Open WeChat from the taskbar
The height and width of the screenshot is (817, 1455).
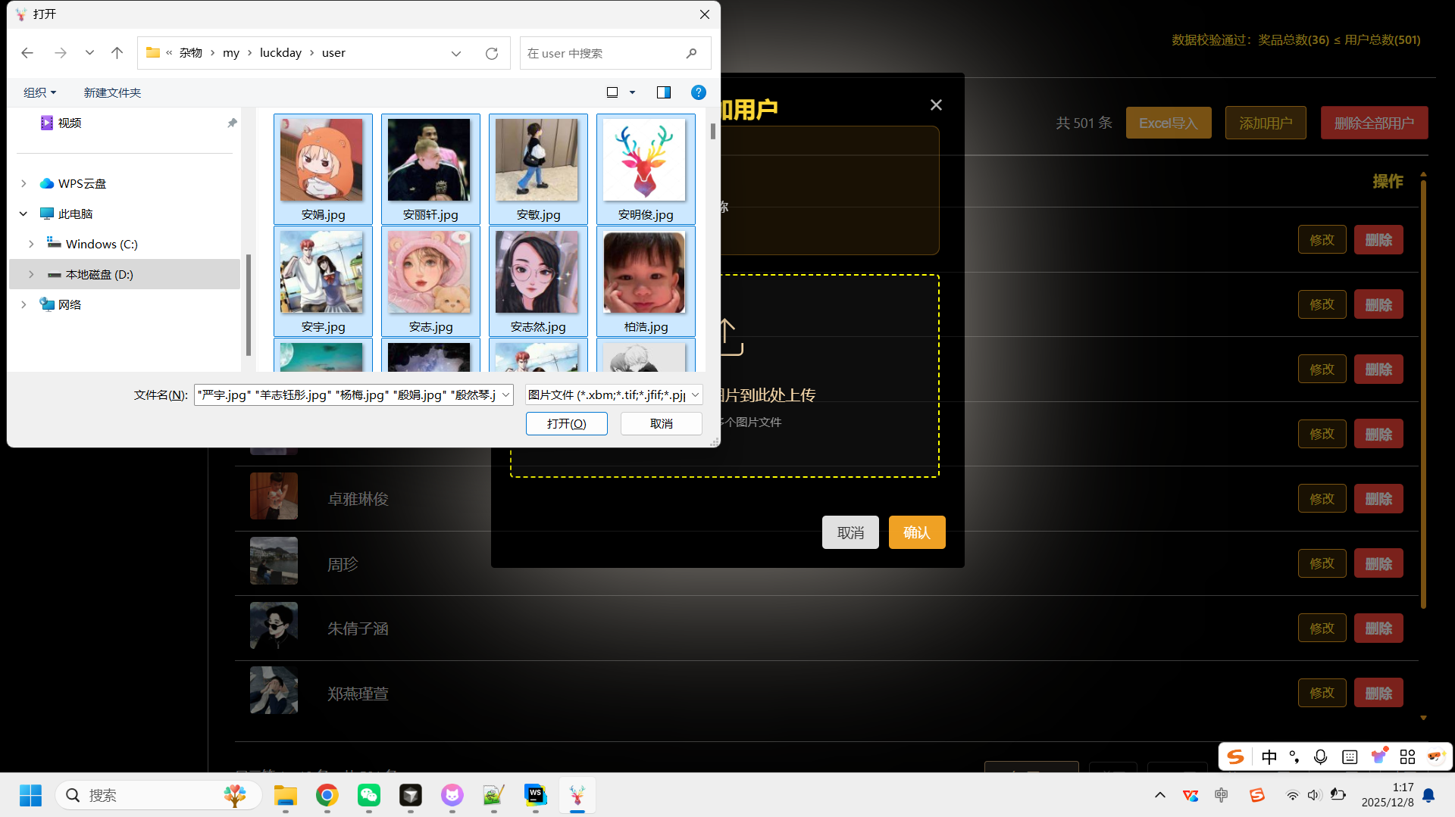coord(369,795)
